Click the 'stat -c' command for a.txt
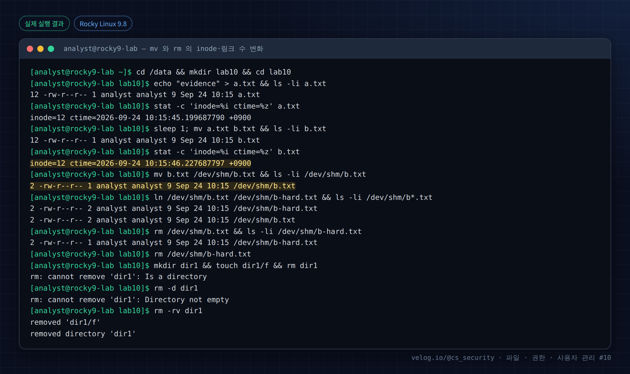The height and width of the screenshot is (374, 630). (x=165, y=106)
